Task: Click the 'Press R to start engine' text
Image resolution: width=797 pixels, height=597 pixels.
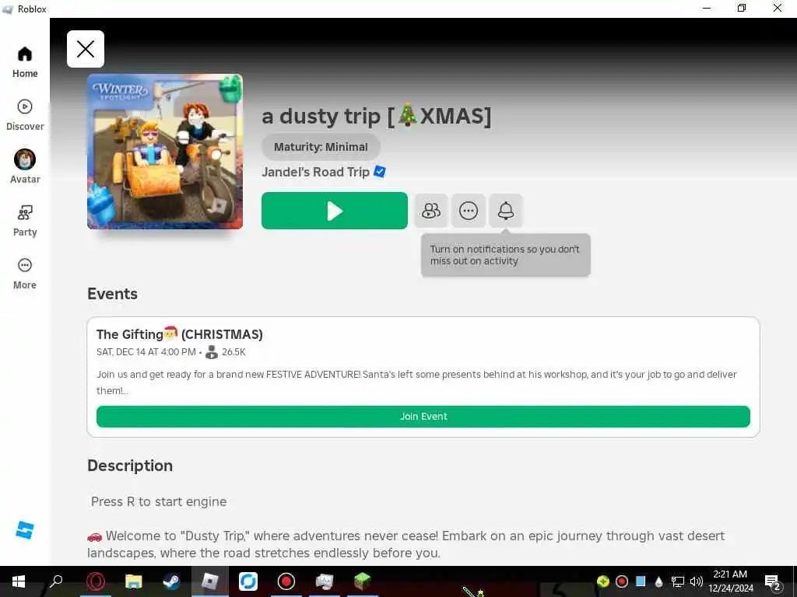Action: [x=159, y=501]
